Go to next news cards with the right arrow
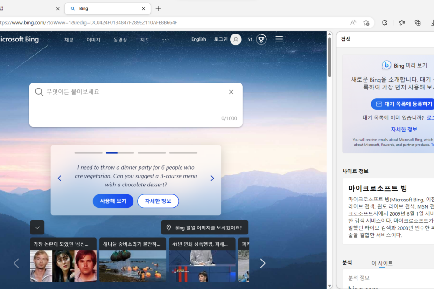This screenshot has height=289, width=434. tap(262, 263)
